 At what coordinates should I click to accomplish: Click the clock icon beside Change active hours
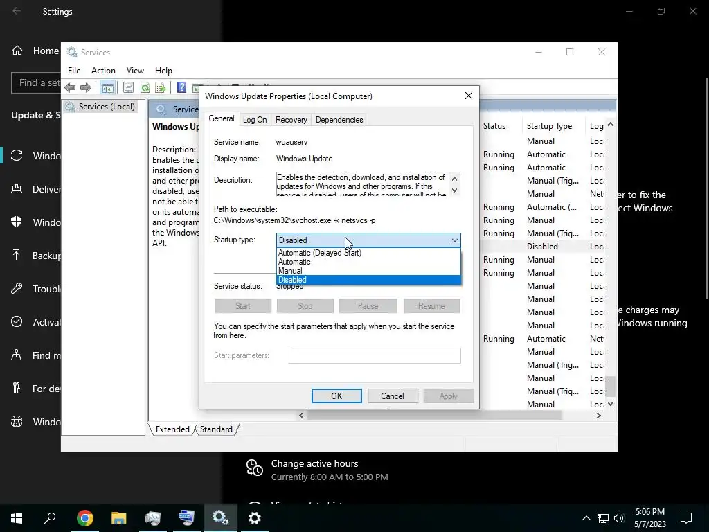pos(255,468)
